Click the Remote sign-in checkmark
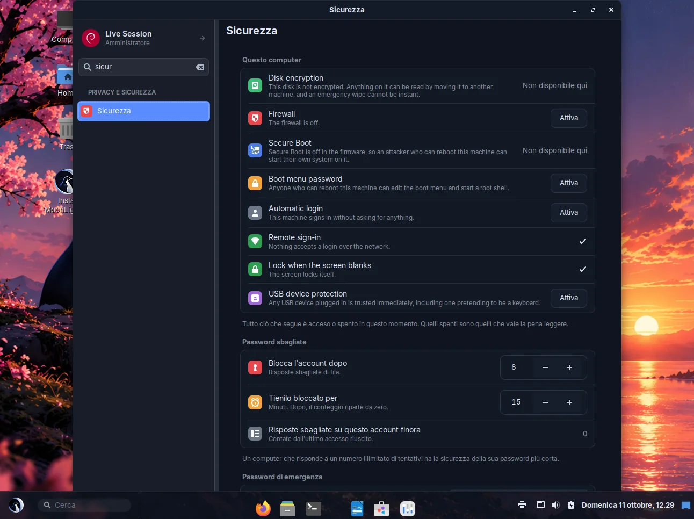 pos(583,241)
